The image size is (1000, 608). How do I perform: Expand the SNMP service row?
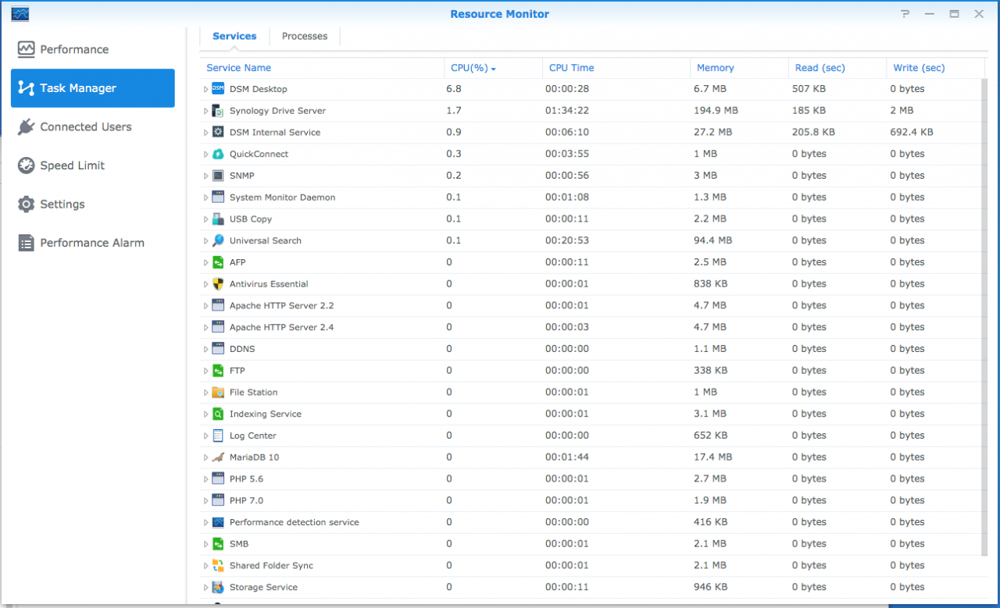point(206,175)
